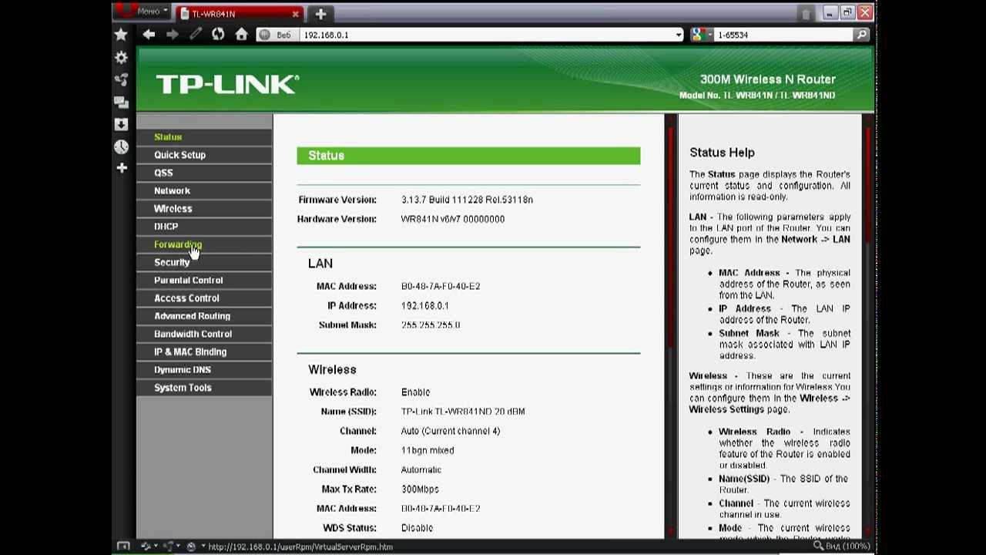Click firmware version 3.13.7 Build text

pos(467,200)
